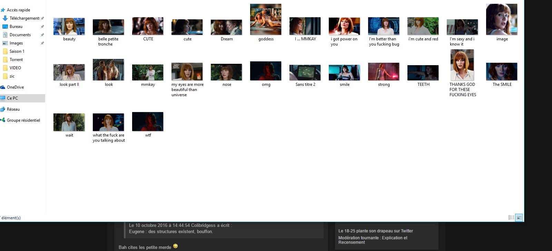This screenshot has width=552, height=251.
Task: Open Réseau network location
Action: tap(13, 109)
